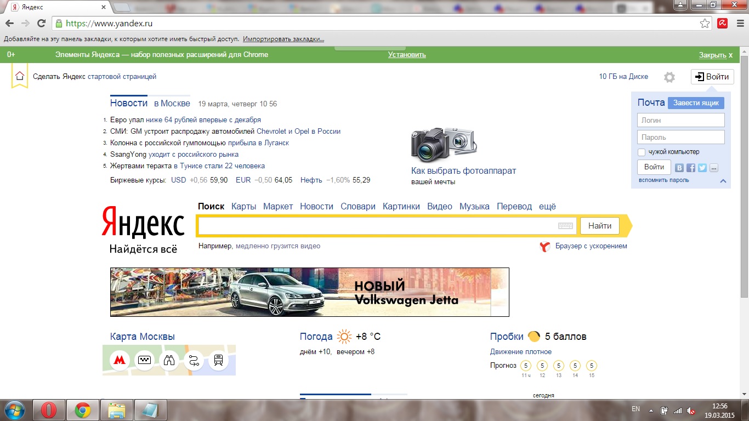This screenshot has height=421, width=749.
Task: Open file explorer from taskbar
Action: click(117, 410)
